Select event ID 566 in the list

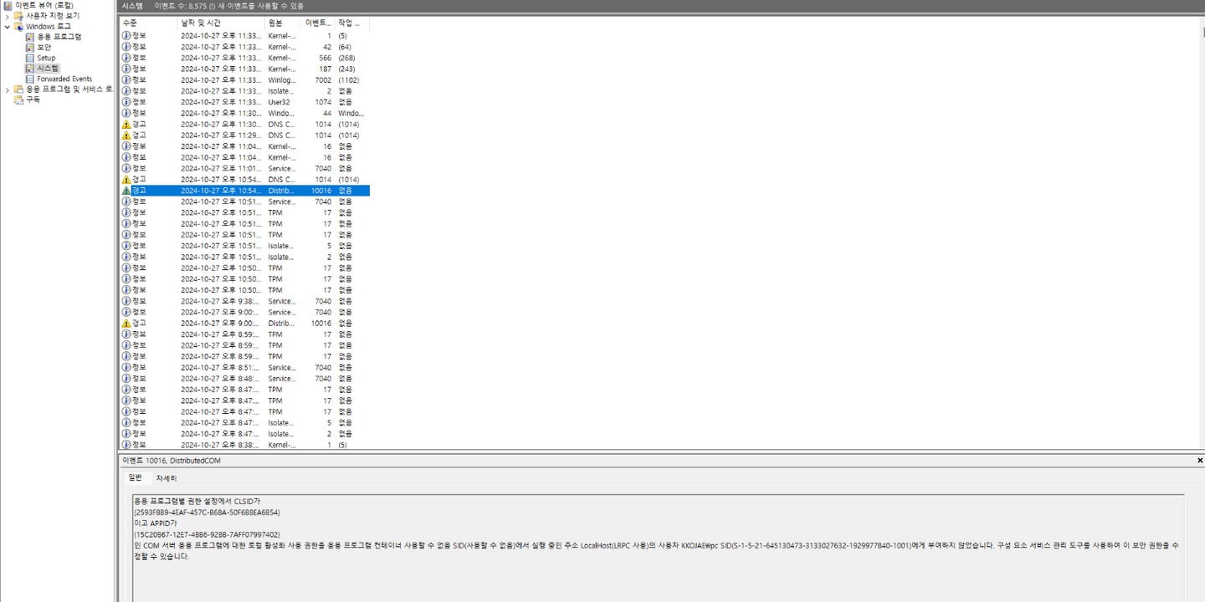(x=326, y=58)
